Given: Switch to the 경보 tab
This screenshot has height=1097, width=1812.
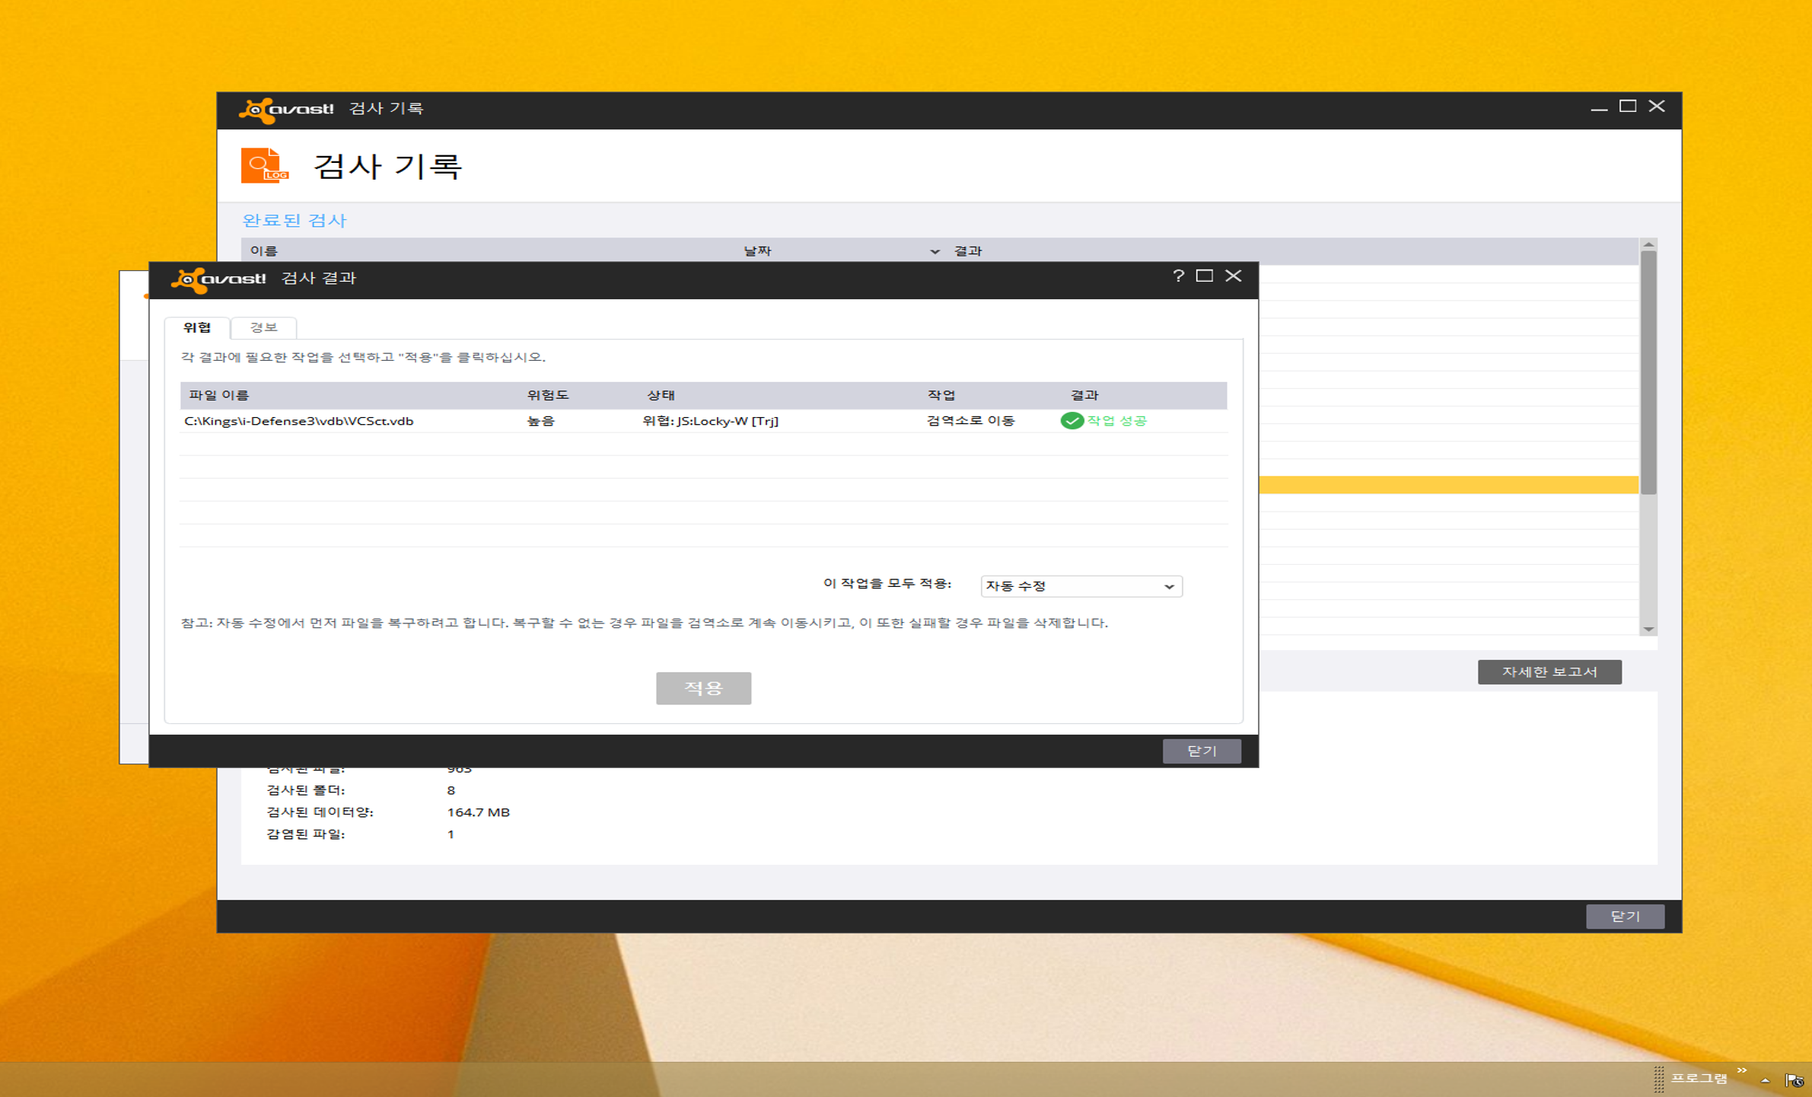Looking at the screenshot, I should coord(263,327).
